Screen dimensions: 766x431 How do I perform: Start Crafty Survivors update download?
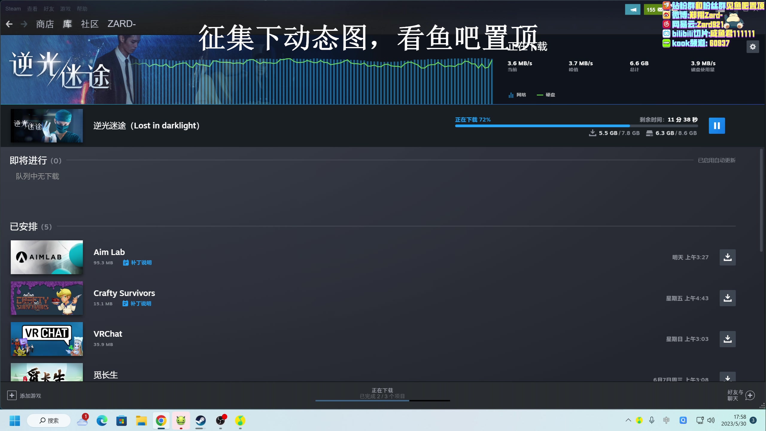tap(727, 298)
